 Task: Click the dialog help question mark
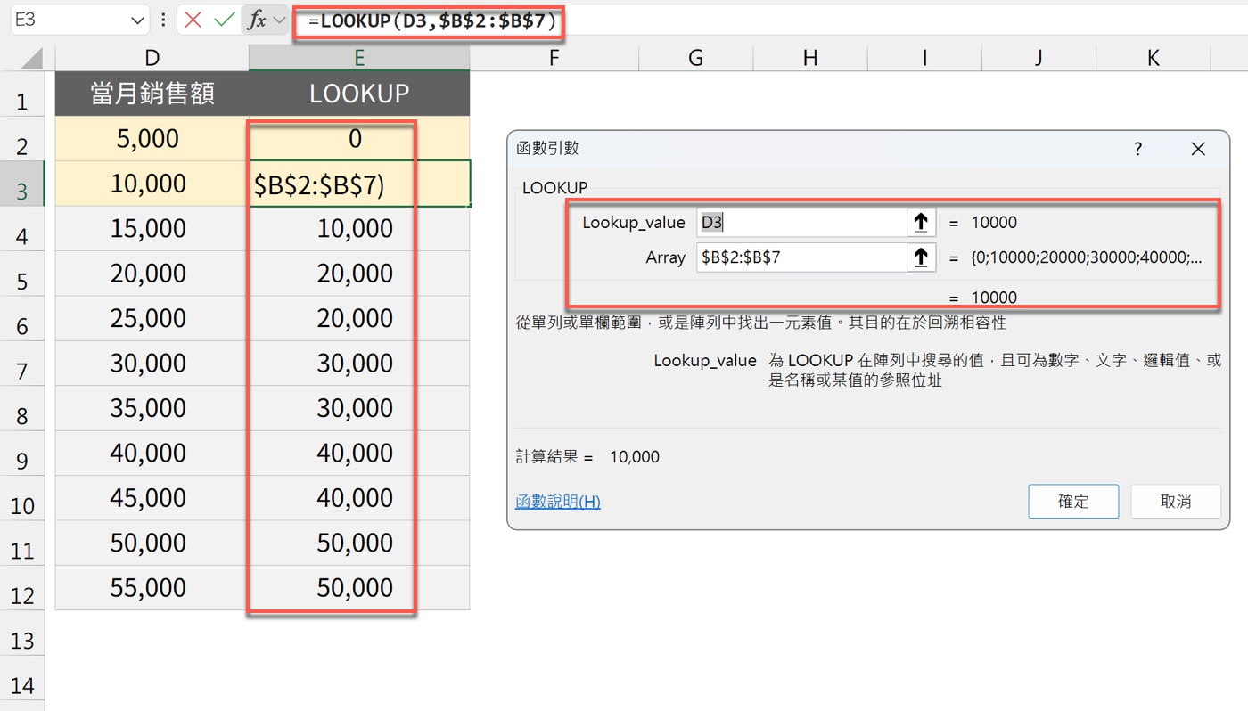click(1137, 149)
